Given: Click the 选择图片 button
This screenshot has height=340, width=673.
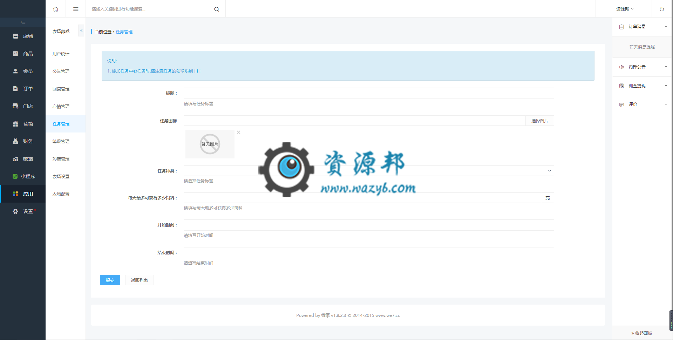Looking at the screenshot, I should 540,121.
